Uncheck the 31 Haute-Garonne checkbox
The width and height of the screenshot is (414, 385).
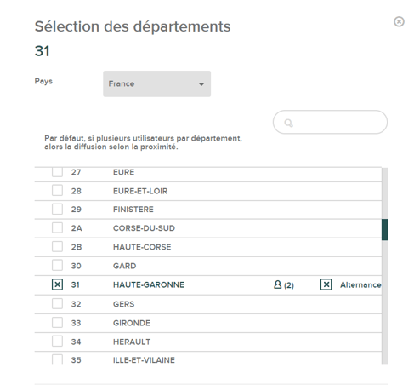[x=57, y=284]
